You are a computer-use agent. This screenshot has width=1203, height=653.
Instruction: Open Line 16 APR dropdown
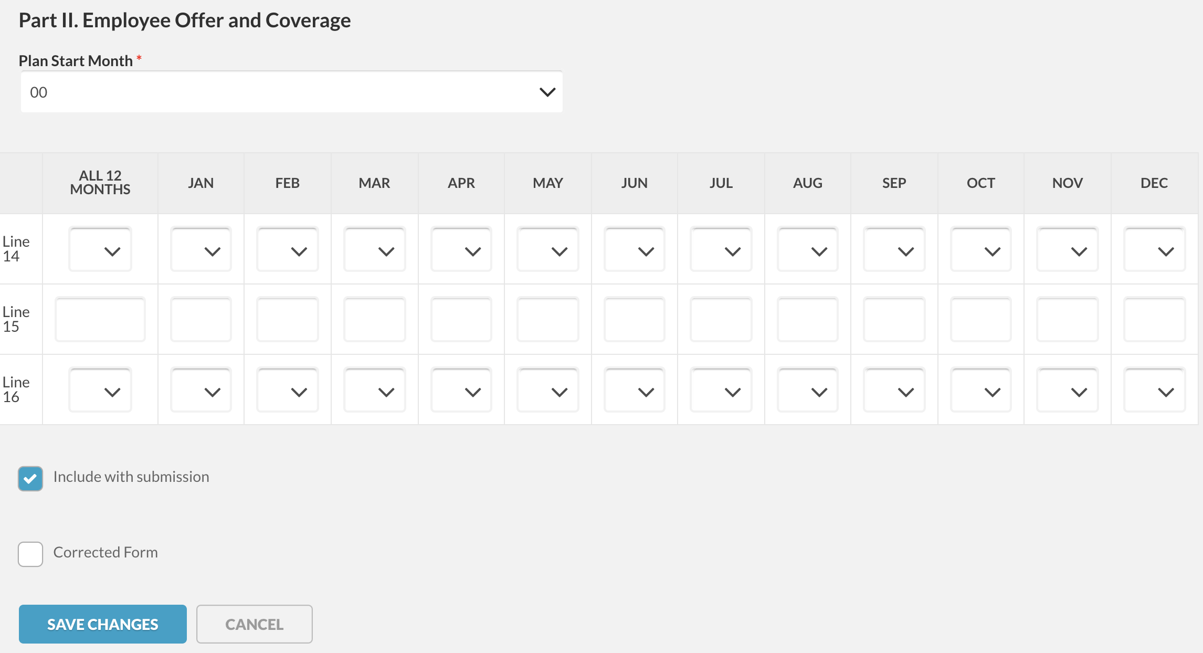[461, 389]
